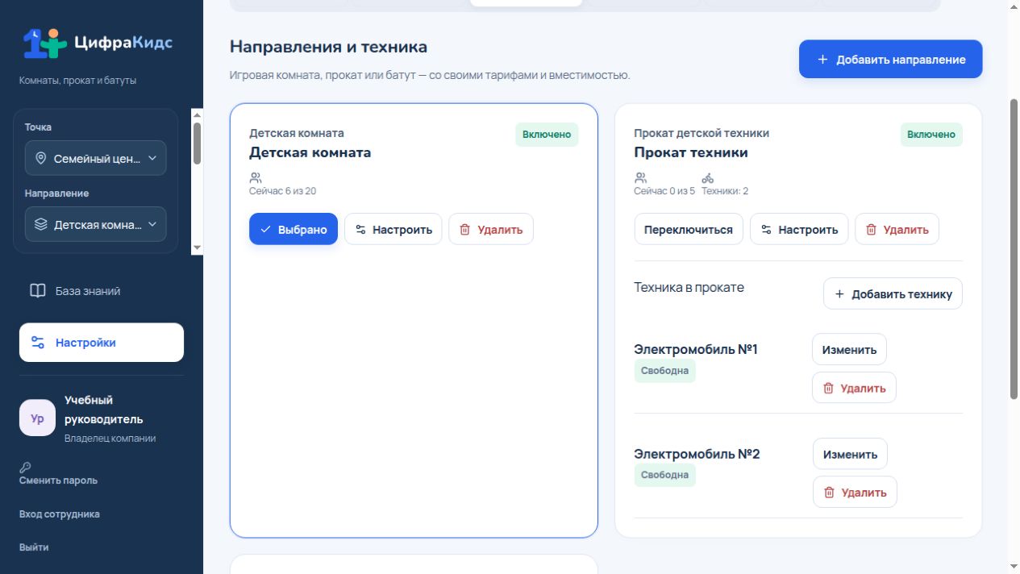Click the Электромобиль №1 title

coord(696,349)
